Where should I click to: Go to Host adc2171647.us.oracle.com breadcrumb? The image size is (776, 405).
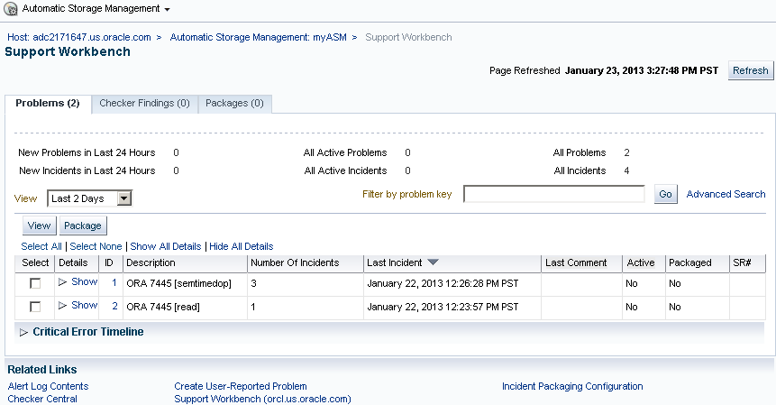pos(79,37)
